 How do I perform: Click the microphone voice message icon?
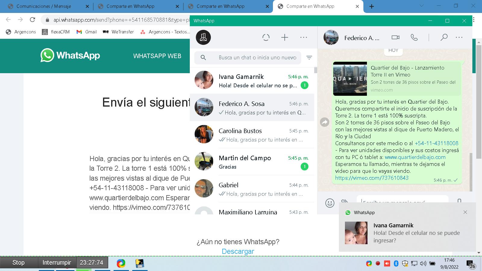click(459, 201)
